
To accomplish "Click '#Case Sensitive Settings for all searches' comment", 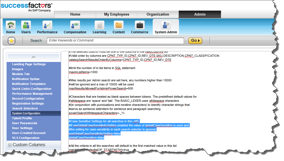I will click(x=104, y=121).
